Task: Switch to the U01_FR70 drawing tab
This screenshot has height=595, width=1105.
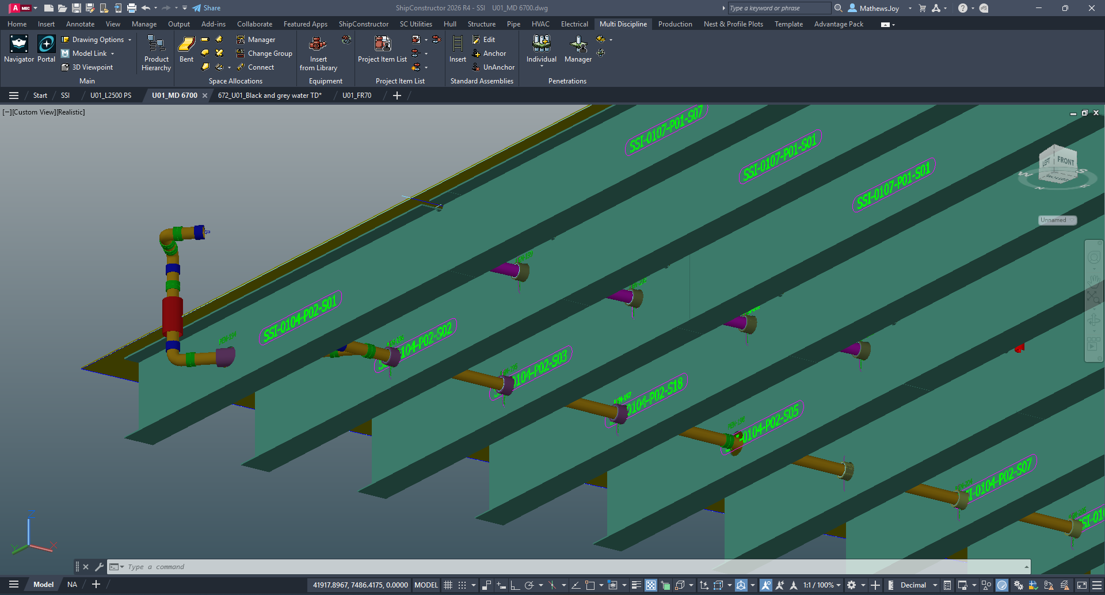Action: 357,96
